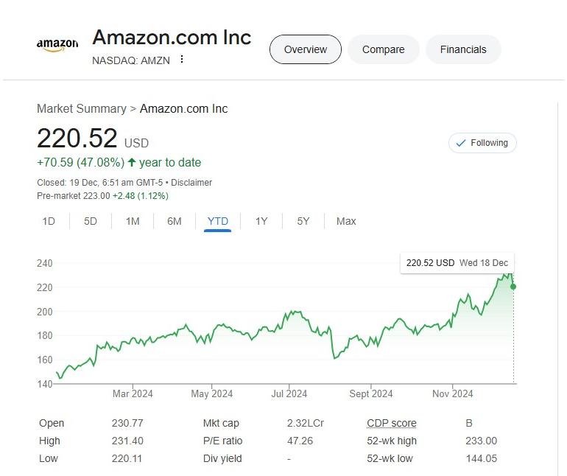The image size is (567, 476).
Task: Switch chart to 1Y range
Action: click(261, 221)
